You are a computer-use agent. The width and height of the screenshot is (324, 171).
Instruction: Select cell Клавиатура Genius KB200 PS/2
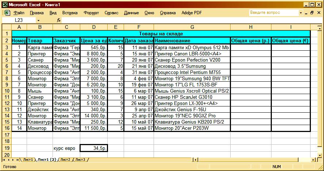(192, 122)
